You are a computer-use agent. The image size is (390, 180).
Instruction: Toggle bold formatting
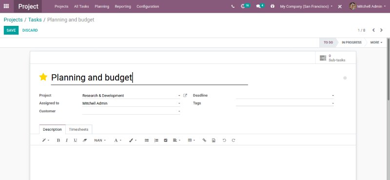(x=58, y=140)
